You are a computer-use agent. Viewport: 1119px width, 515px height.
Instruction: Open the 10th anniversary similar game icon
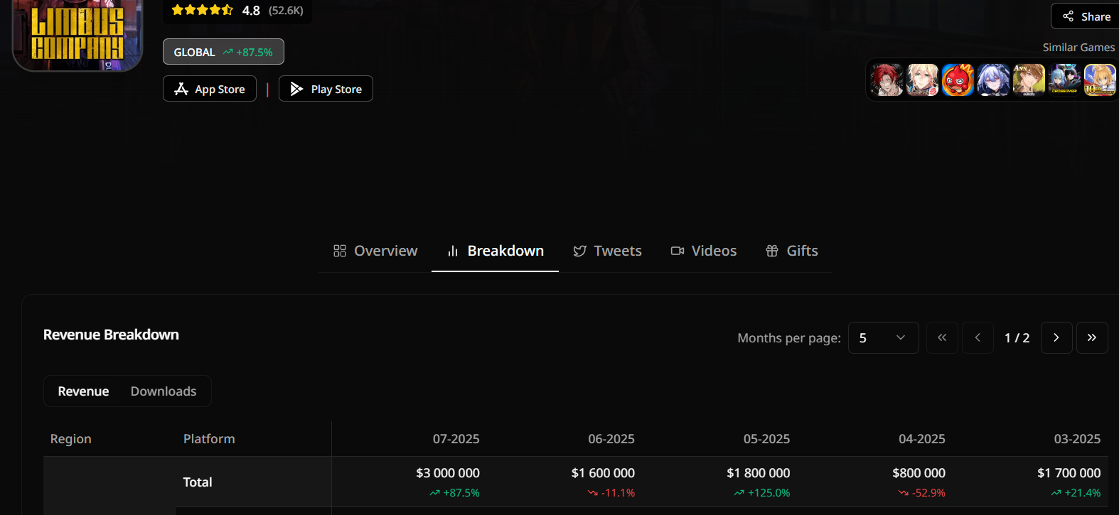click(1100, 80)
